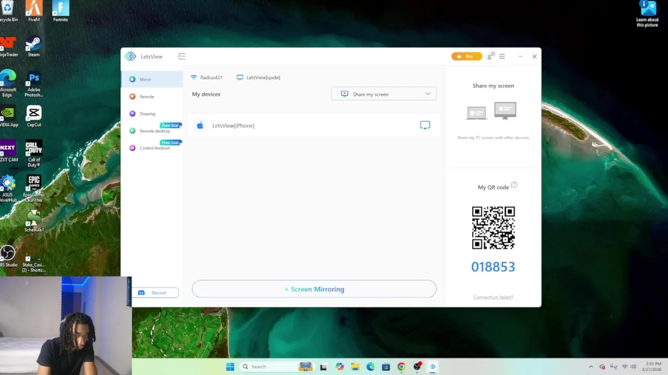Click the question mark beside My QR code
The width and height of the screenshot is (668, 375).
click(514, 184)
